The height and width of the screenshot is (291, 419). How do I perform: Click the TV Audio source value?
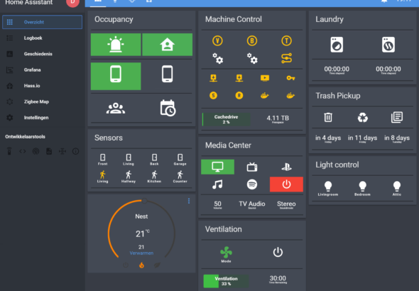[x=252, y=204]
